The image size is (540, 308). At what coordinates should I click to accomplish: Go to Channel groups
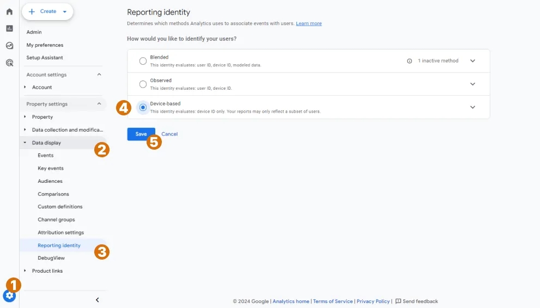pos(56,220)
